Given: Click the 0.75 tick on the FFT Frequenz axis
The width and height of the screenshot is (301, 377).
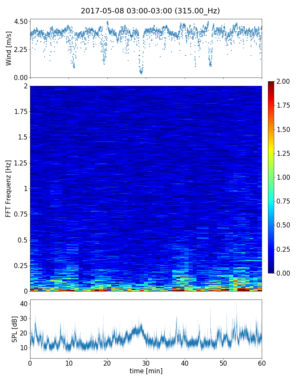Looking at the screenshot, I should pyautogui.click(x=20, y=214).
